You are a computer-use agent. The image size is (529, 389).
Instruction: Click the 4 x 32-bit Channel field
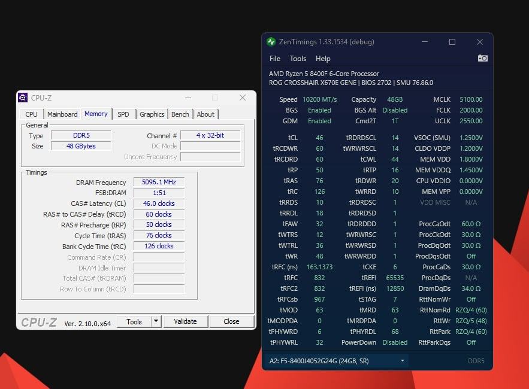coord(210,135)
